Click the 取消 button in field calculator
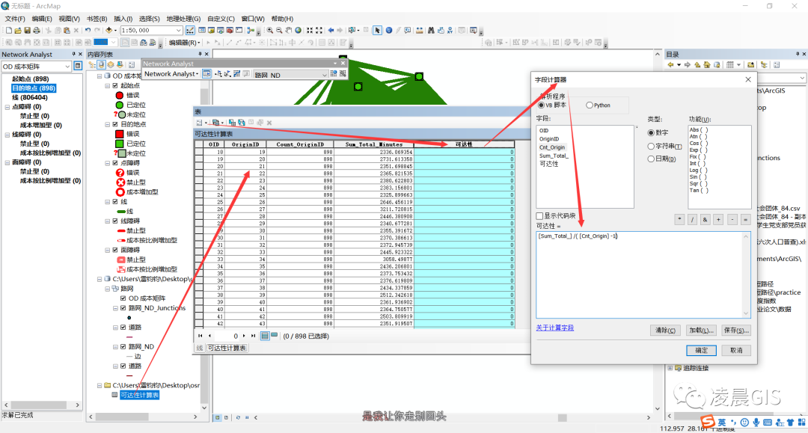Viewport: 808px width, 433px height. point(736,350)
